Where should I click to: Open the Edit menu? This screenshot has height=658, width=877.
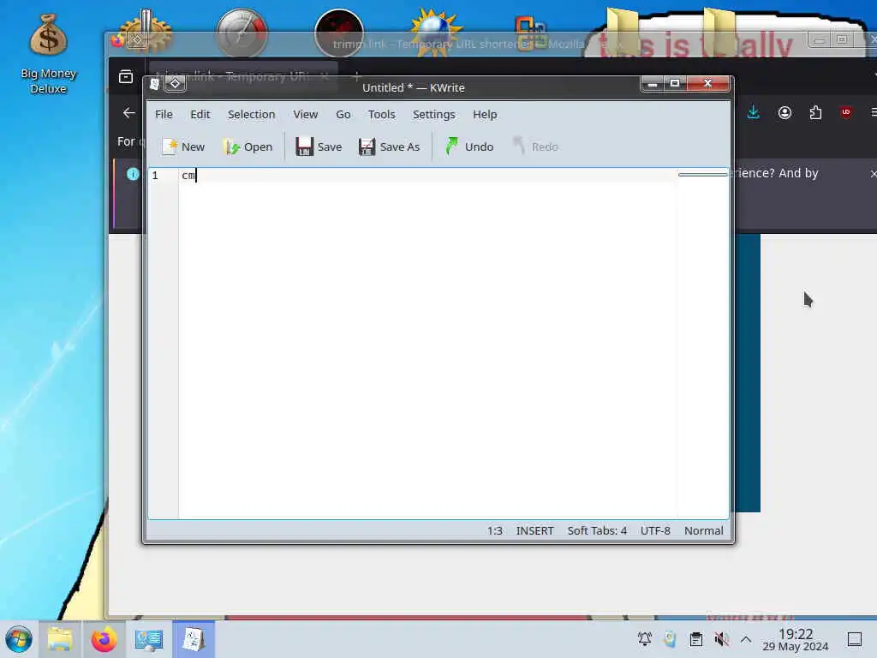[200, 114]
